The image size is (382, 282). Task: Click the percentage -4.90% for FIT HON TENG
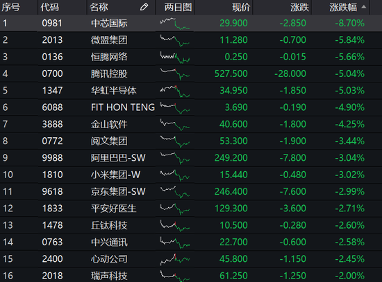(350, 107)
